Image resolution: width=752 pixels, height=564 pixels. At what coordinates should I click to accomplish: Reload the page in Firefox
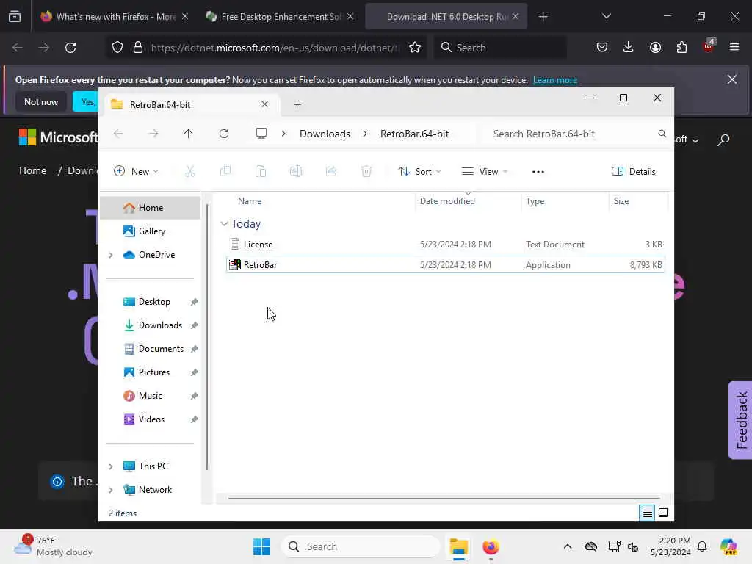(70, 48)
